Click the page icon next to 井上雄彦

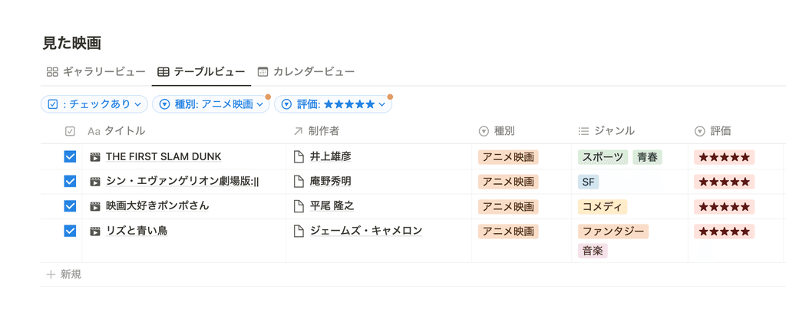[x=299, y=156]
